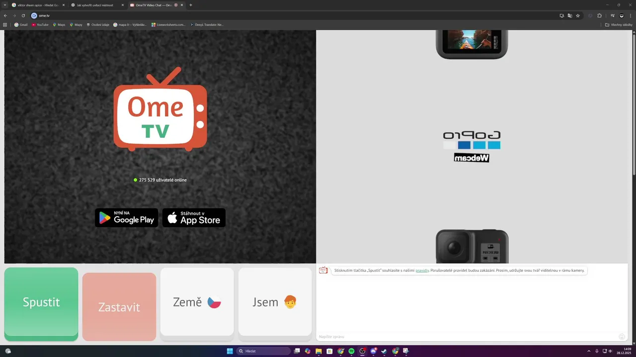Close the OmeTV Video Chat tab
The width and height of the screenshot is (636, 357).
coord(182,5)
